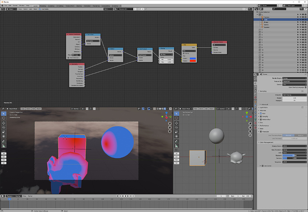Click the Render samples value field
Screen dimensions: 308x212
point(294,98)
